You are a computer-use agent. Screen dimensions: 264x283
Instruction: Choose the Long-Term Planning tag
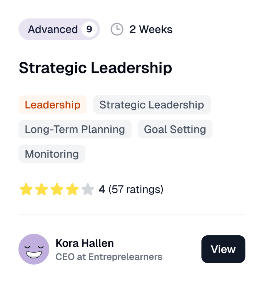(x=75, y=129)
